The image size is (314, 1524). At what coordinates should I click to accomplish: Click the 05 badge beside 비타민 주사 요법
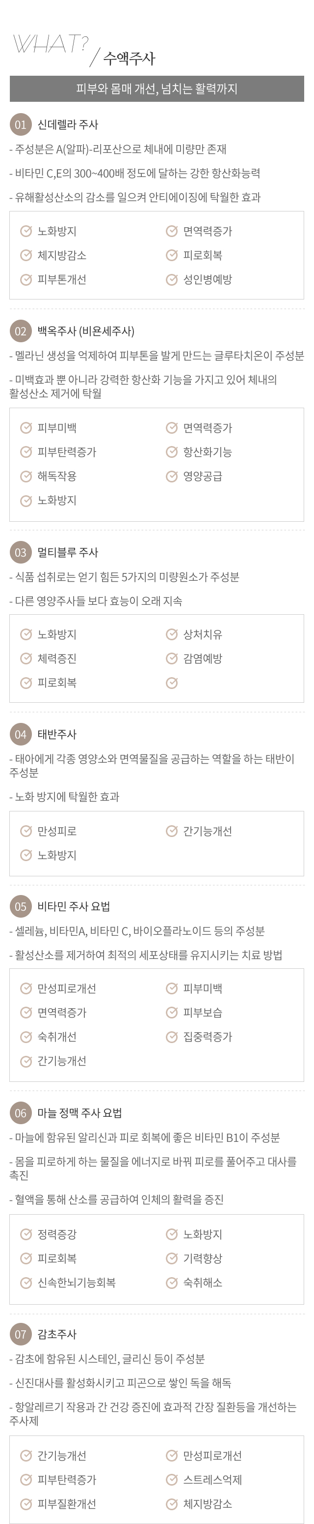21,906
